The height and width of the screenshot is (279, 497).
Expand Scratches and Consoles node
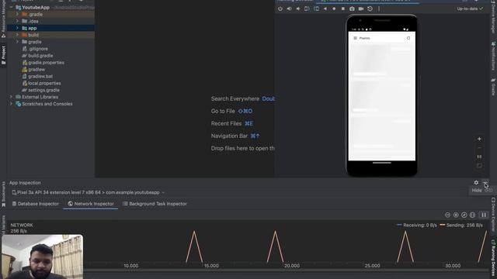coord(12,104)
